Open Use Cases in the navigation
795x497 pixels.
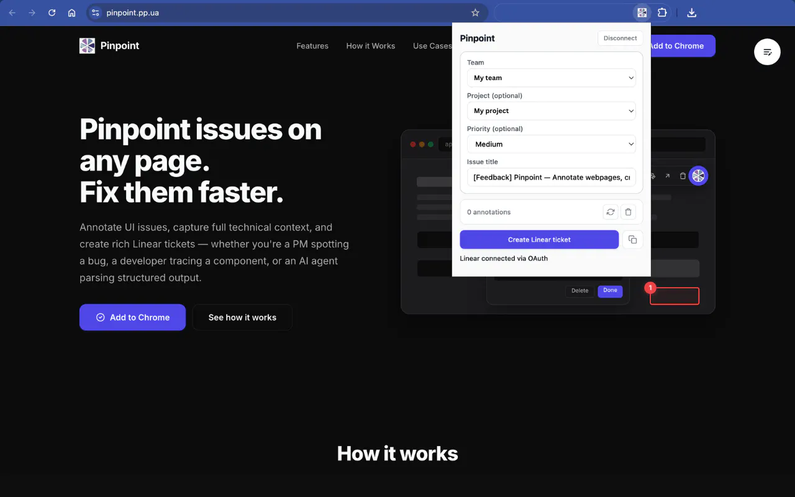tap(432, 46)
